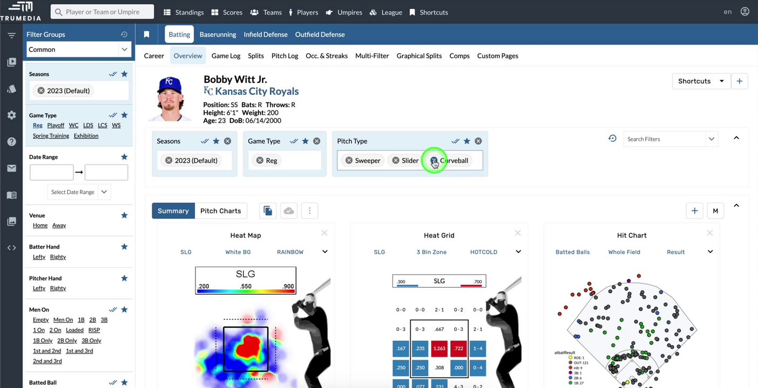Expand Heat Grid options chevron
This screenshot has height=388, width=758.
pyautogui.click(x=518, y=252)
